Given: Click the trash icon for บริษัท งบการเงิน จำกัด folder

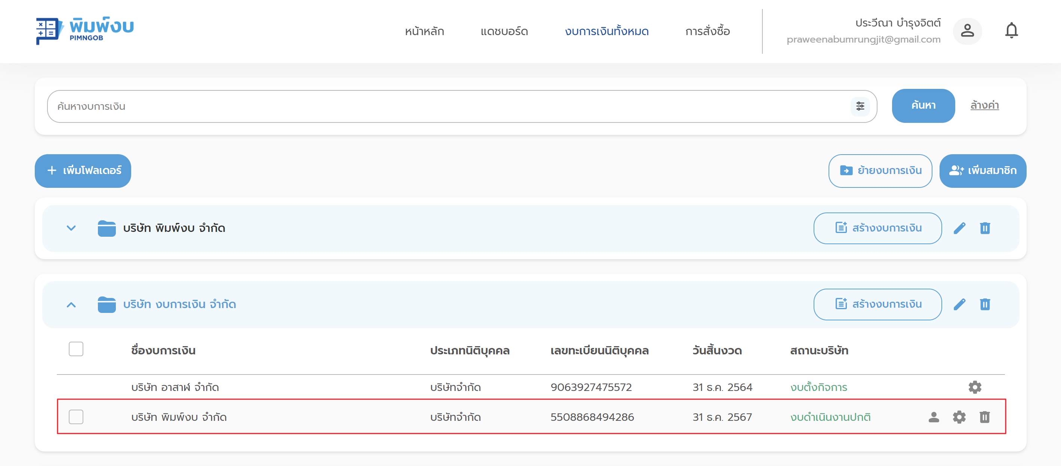Looking at the screenshot, I should click(985, 304).
